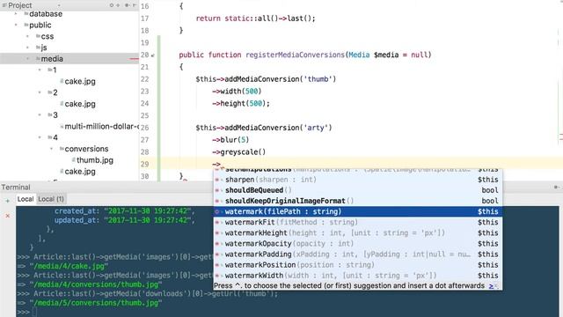This screenshot has width=563, height=317.
Task: Collapse the media folder arrow
Action: coord(27,59)
